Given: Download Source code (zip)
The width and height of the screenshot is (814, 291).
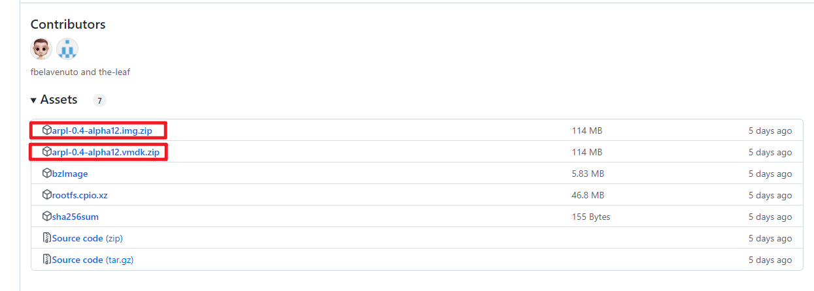Looking at the screenshot, I should (x=88, y=238).
